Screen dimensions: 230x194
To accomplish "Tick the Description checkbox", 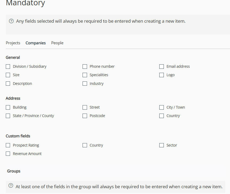I will [8, 84].
